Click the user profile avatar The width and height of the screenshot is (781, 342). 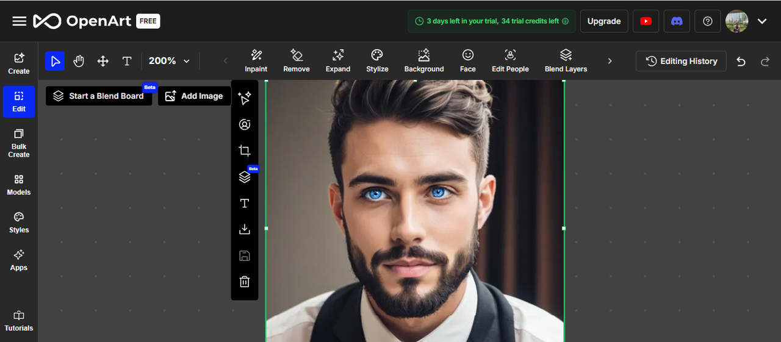click(x=737, y=21)
